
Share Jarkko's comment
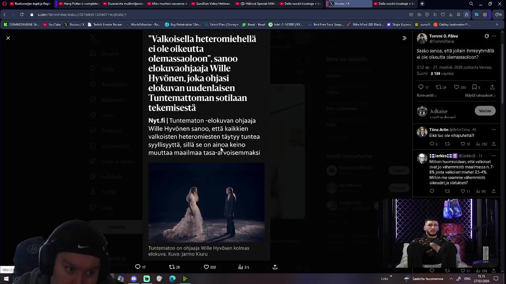494,191
